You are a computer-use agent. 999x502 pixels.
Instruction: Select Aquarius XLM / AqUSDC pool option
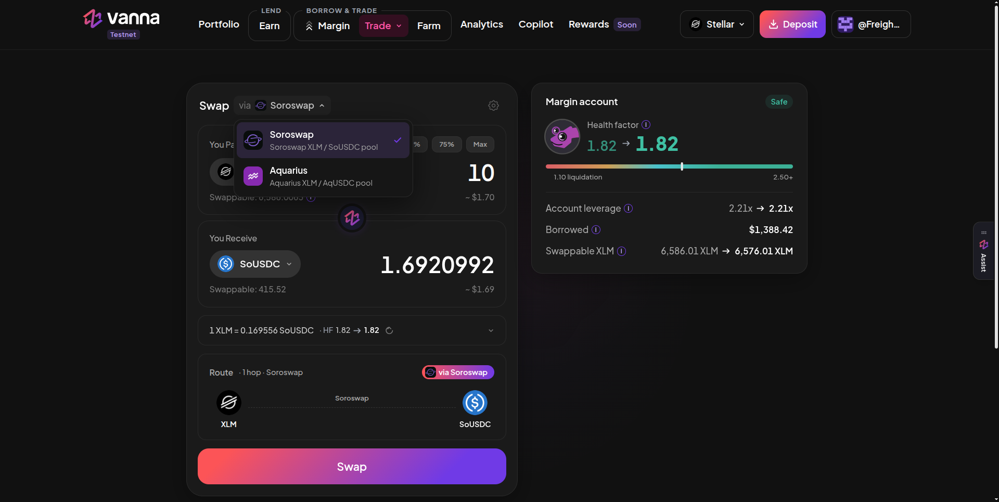pos(323,176)
